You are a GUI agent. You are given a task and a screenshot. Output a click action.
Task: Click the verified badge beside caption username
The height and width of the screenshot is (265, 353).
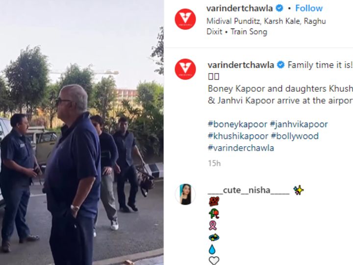pos(280,65)
